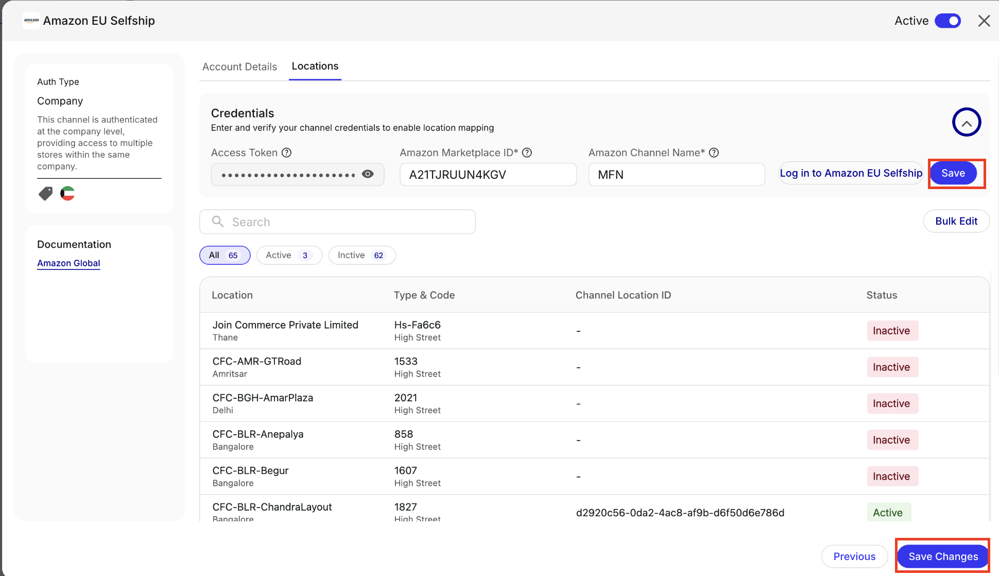
Task: Open the Amazon Global documentation link
Action: (x=68, y=263)
